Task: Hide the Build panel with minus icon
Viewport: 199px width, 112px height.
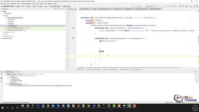Action: [x=198, y=72]
